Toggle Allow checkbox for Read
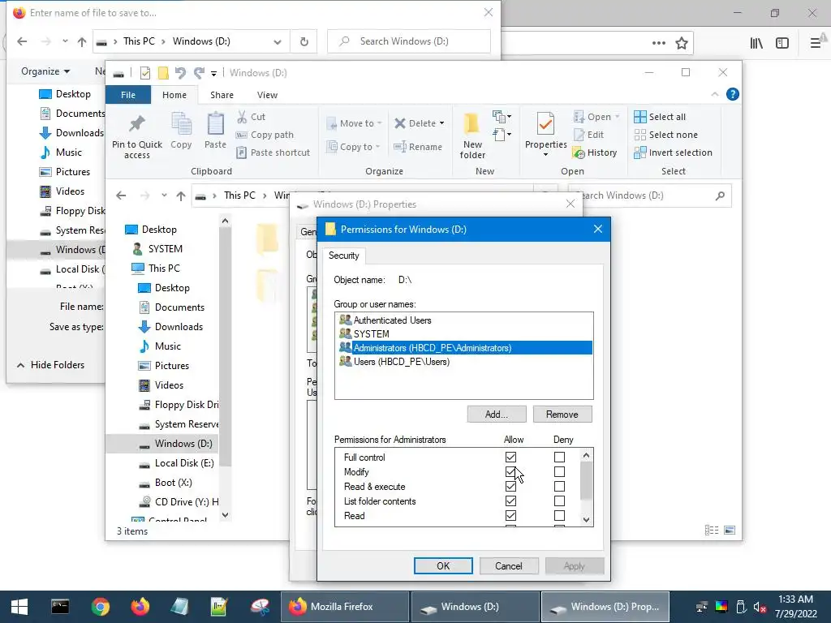The image size is (831, 623). (510, 515)
